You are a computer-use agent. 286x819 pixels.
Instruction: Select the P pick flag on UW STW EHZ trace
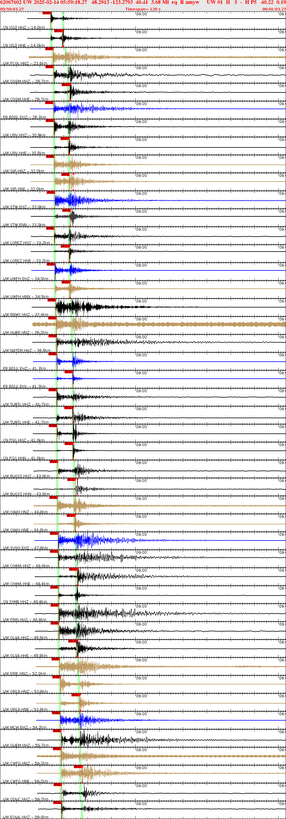pyautogui.click(x=51, y=192)
